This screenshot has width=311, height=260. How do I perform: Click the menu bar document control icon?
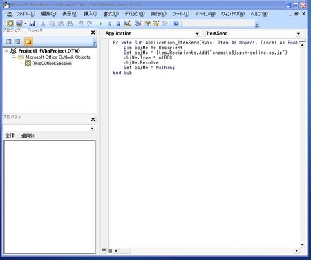tap(10, 14)
